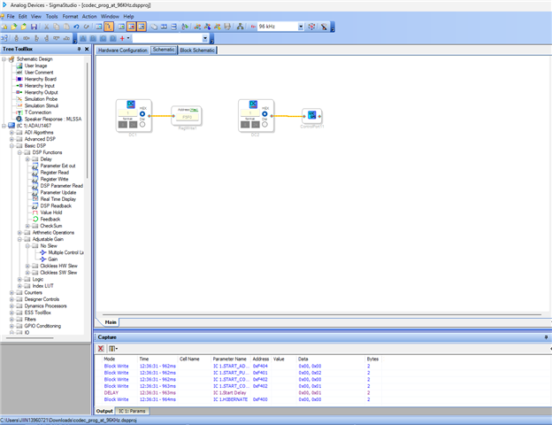Click the DC2 block icon
This screenshot has height=425, width=552.
click(253, 104)
